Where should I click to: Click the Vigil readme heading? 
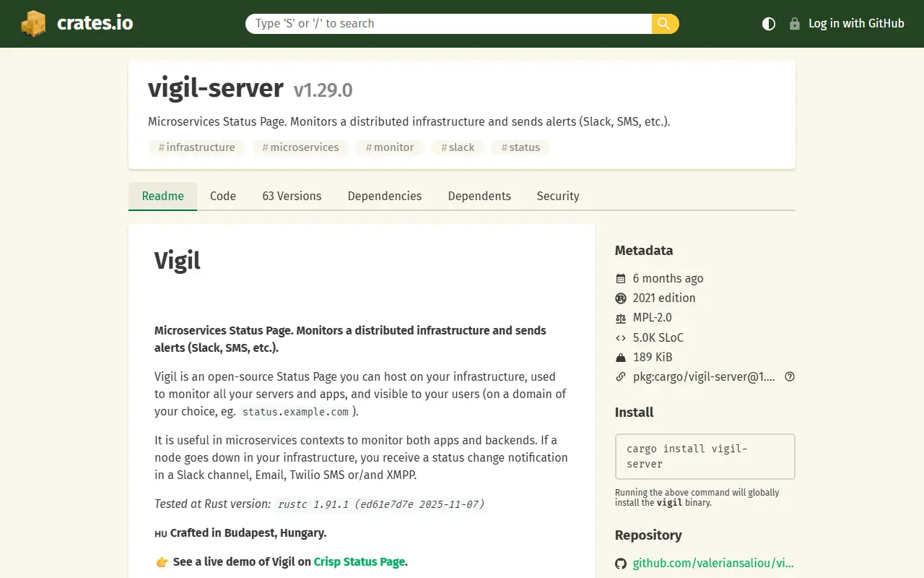click(178, 261)
